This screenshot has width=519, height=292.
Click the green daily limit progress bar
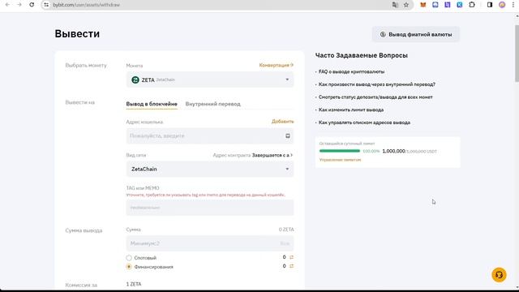click(x=340, y=151)
